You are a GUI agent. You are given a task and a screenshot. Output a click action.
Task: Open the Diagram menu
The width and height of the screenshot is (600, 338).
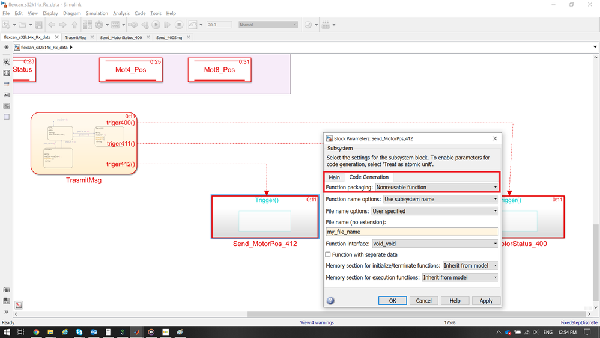click(72, 13)
